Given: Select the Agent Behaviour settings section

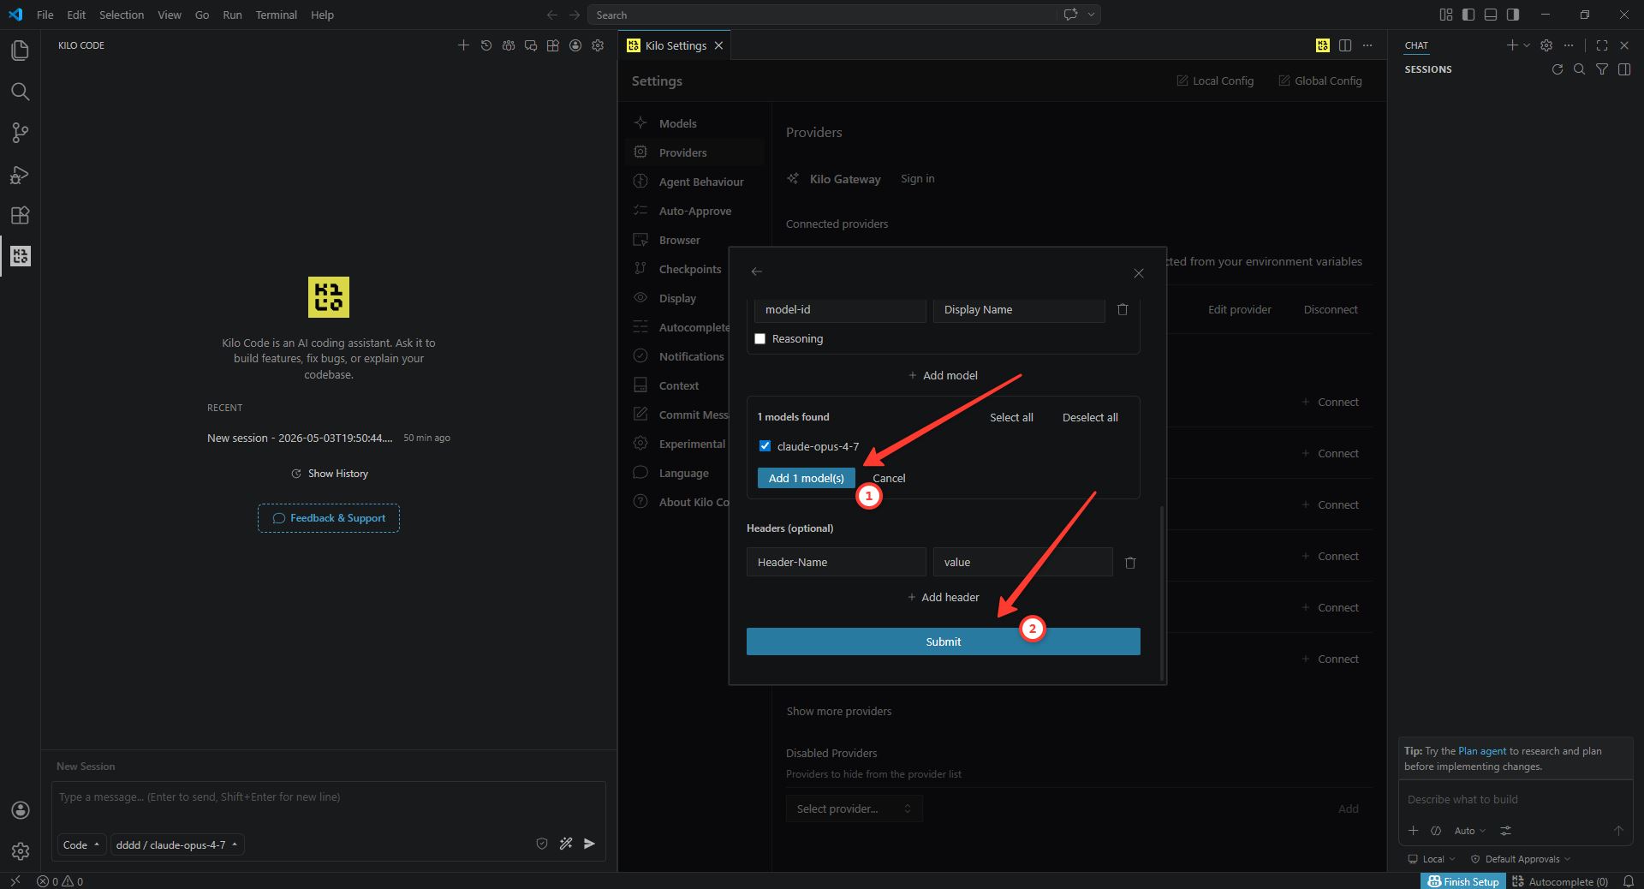Looking at the screenshot, I should pyautogui.click(x=694, y=182).
